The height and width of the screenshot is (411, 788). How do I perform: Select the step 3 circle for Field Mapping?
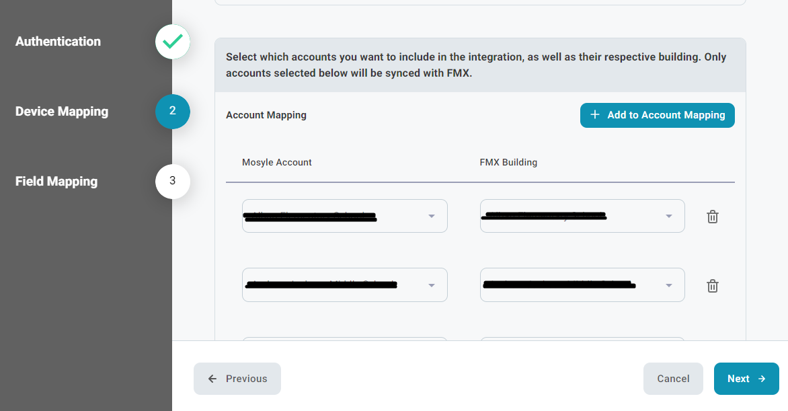172,181
